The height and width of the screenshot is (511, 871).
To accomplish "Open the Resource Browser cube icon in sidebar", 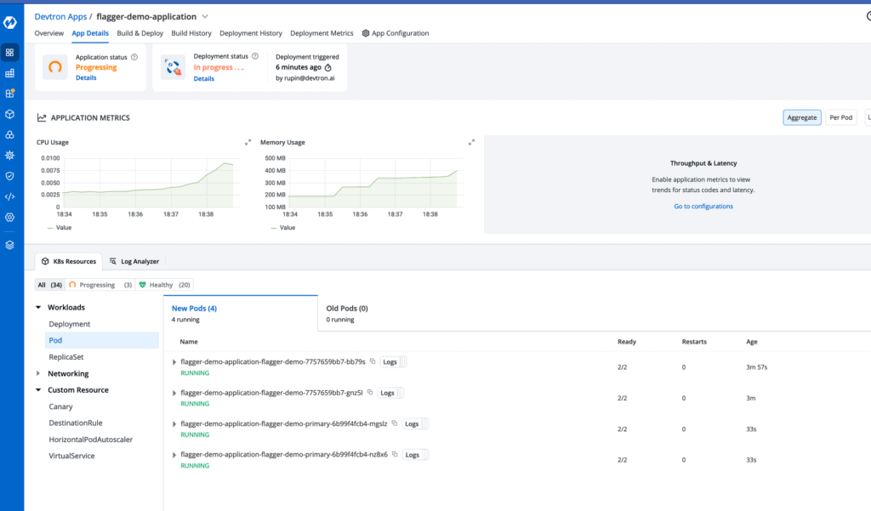I will pyautogui.click(x=10, y=114).
